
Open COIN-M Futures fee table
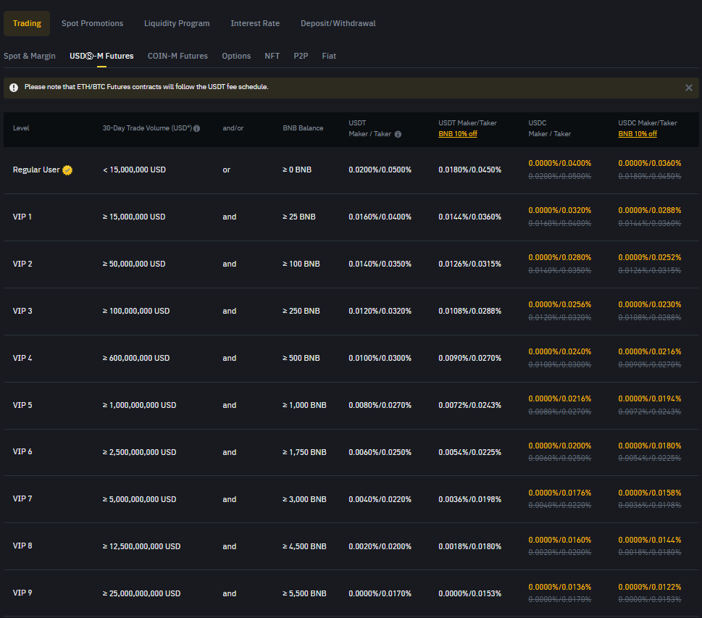(177, 56)
